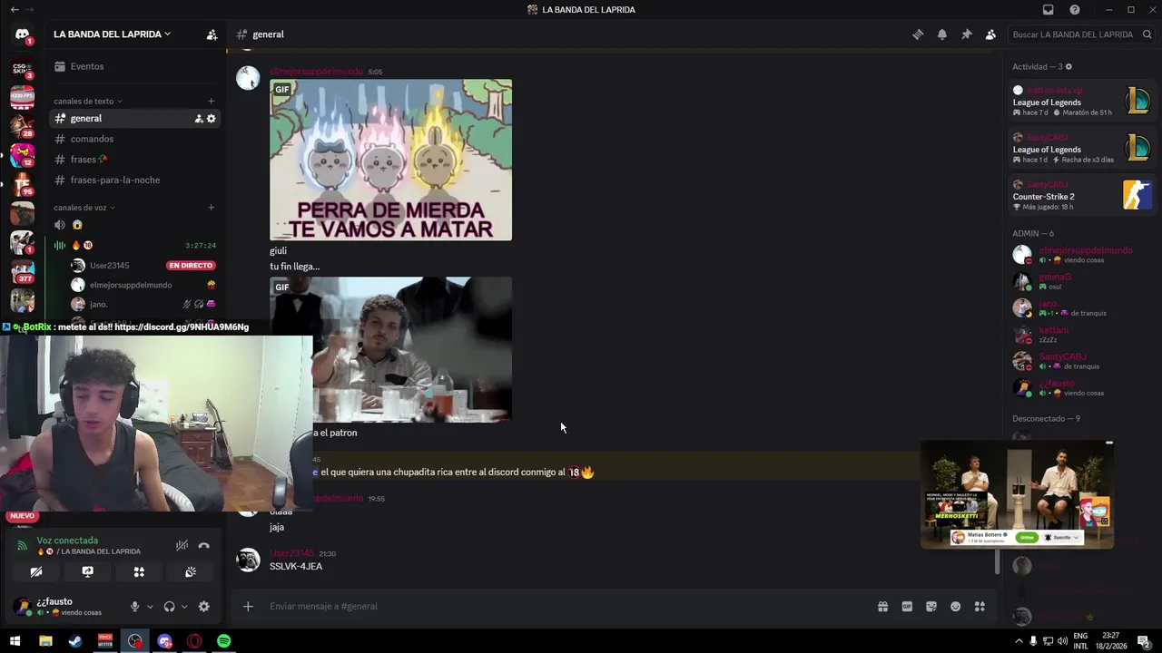This screenshot has height=653, width=1162.
Task: Open Counter-Strike 2 activity card
Action: tap(1081, 195)
